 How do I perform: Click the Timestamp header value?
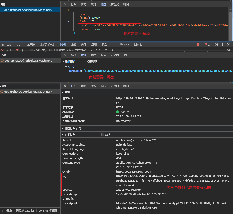tap(141, 194)
